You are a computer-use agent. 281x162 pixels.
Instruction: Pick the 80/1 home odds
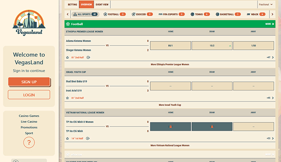[170, 46]
